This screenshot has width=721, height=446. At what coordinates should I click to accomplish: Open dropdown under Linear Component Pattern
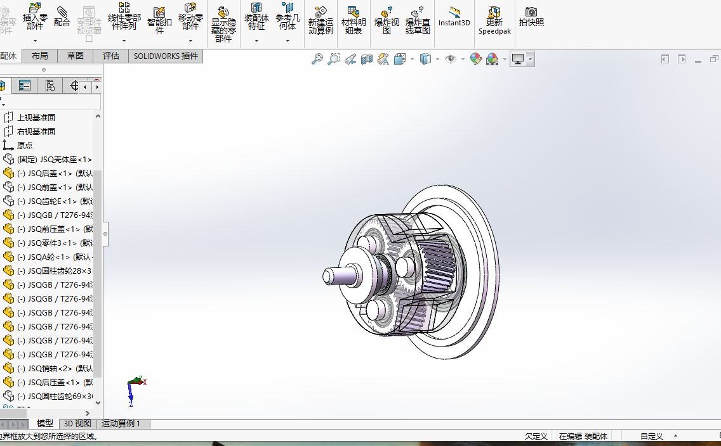click(124, 41)
